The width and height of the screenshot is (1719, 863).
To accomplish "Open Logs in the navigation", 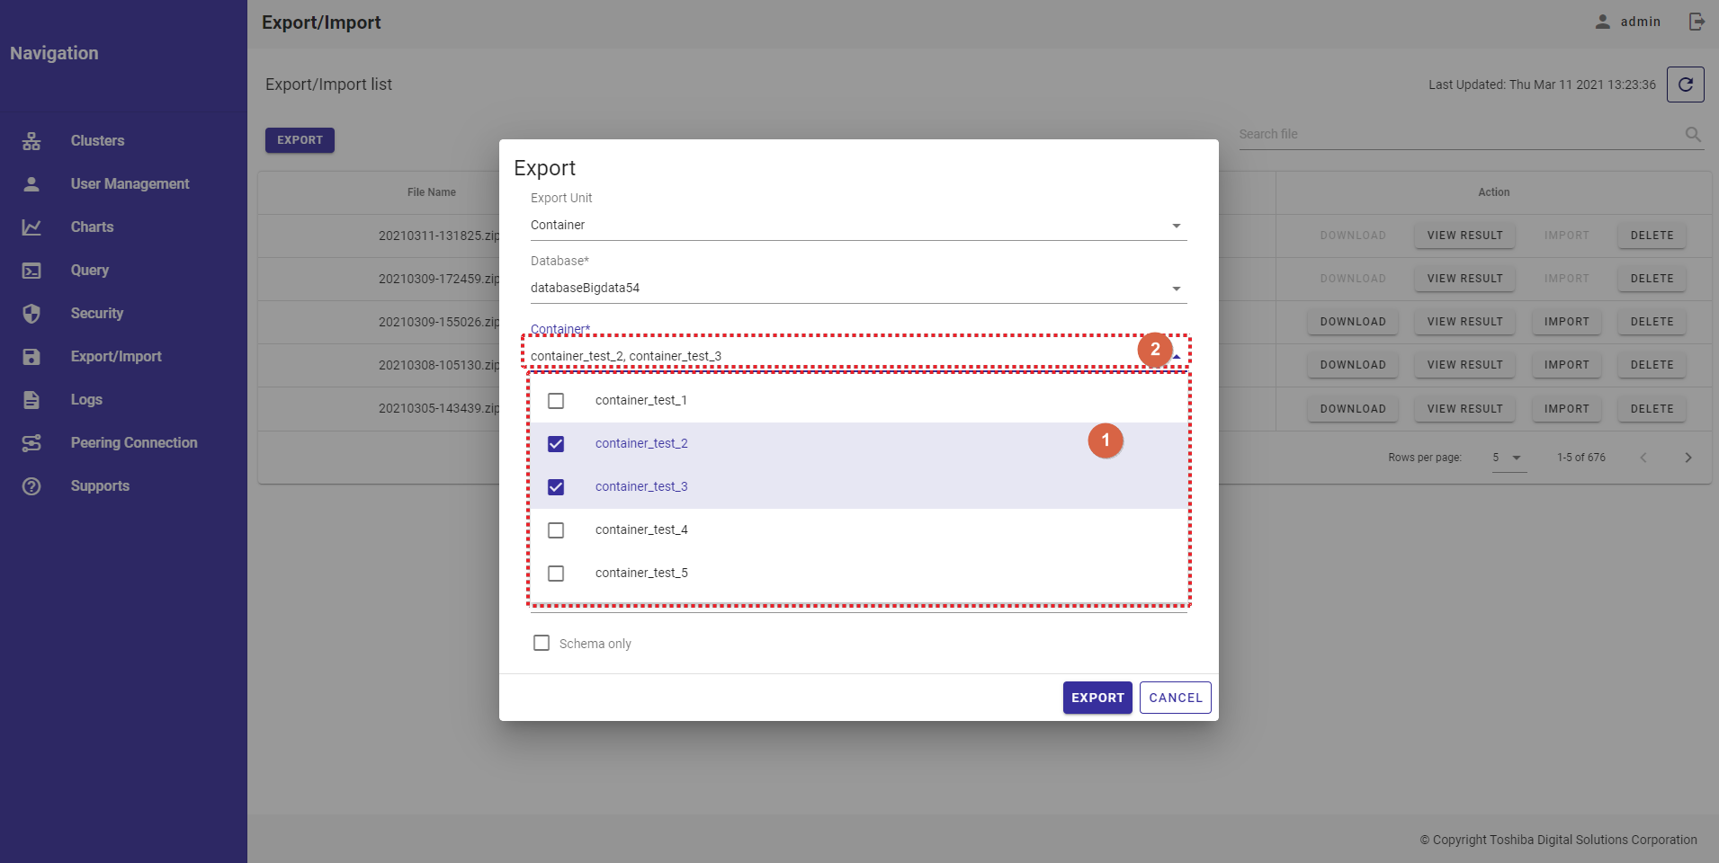I will 86,400.
